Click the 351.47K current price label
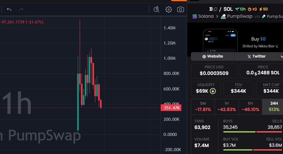 (x=172, y=108)
